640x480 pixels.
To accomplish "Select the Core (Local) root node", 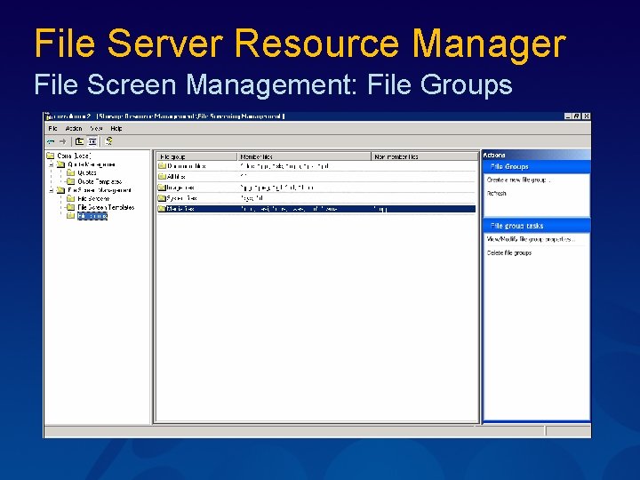I will pos(74,156).
